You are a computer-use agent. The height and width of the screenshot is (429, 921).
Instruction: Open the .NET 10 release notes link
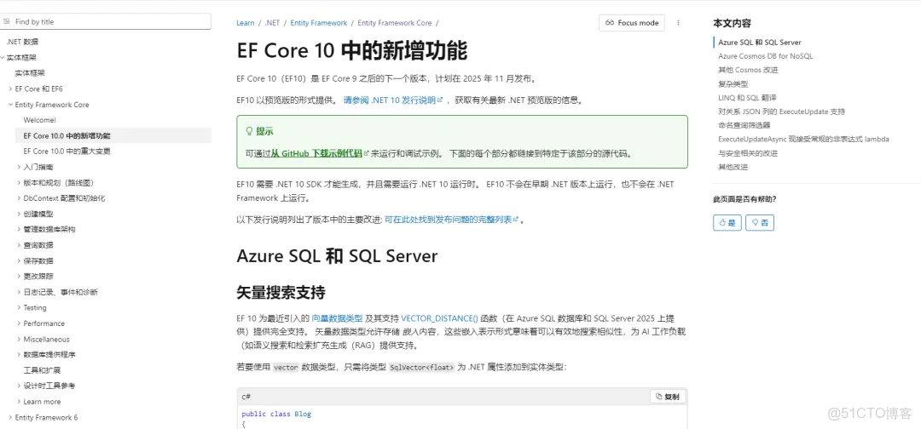pyautogui.click(x=393, y=100)
